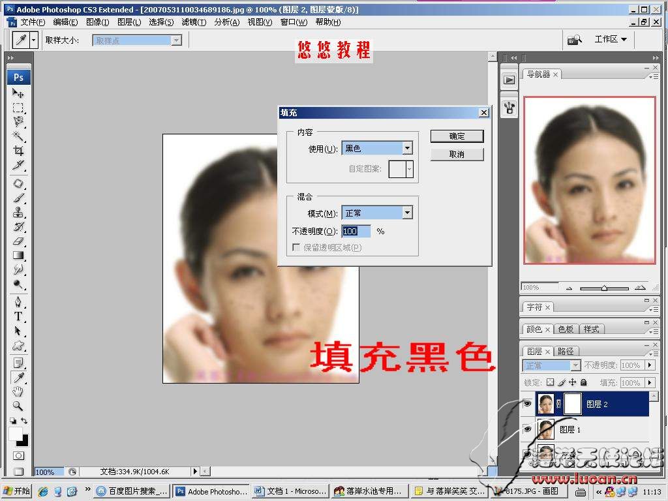This screenshot has height=501, width=668.
Task: Switch to the 路径 tab
Action: [566, 352]
